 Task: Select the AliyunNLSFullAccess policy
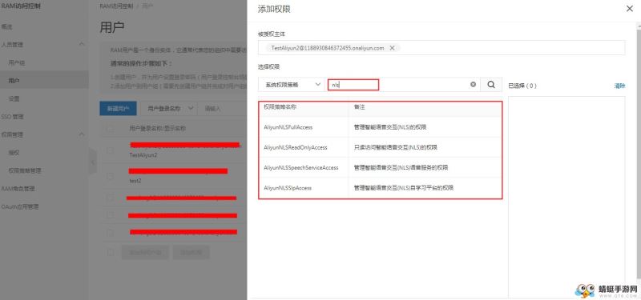288,127
